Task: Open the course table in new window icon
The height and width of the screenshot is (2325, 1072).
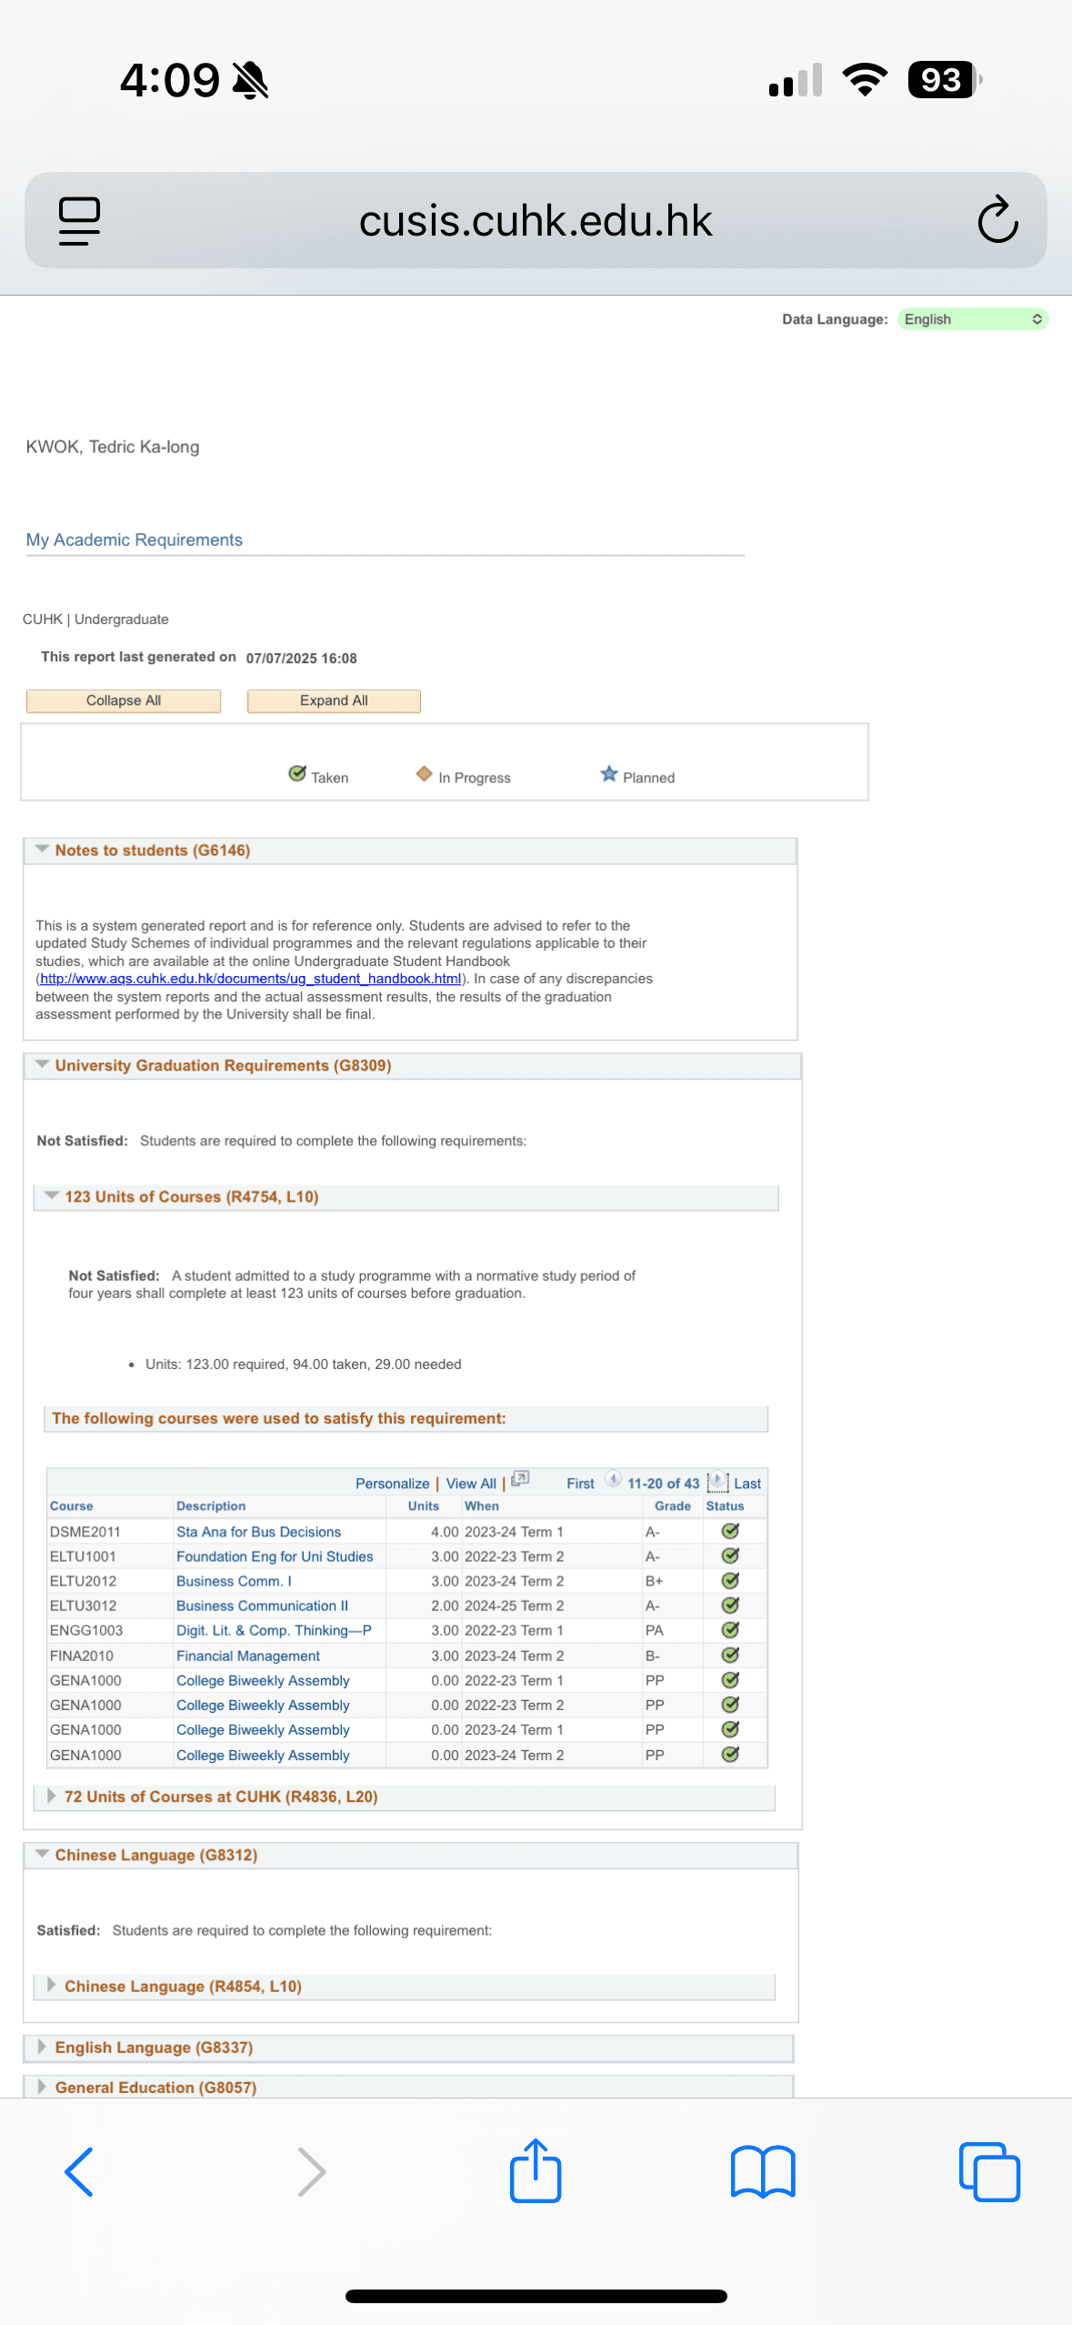Action: coord(520,1478)
